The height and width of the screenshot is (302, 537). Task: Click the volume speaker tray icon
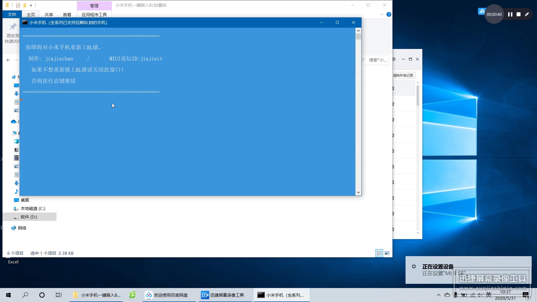coord(481,295)
